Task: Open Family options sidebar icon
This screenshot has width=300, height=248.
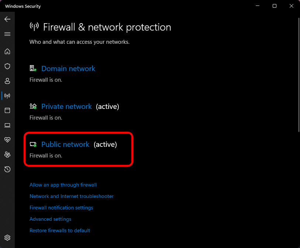Action: pyautogui.click(x=7, y=155)
